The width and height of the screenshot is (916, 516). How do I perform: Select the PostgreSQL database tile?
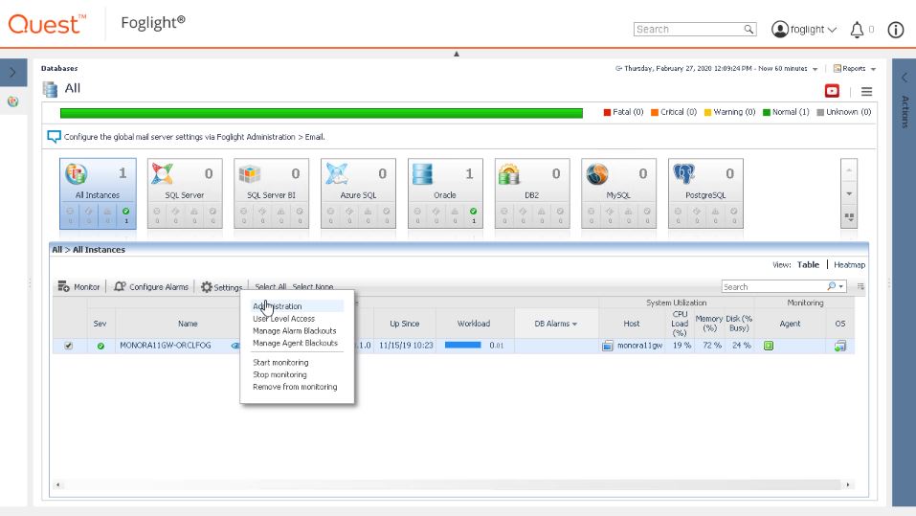click(x=705, y=192)
